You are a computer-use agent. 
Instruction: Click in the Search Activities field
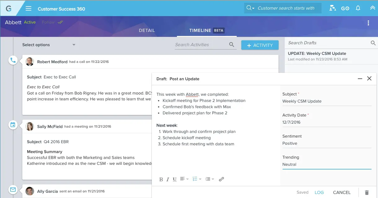tap(201, 45)
